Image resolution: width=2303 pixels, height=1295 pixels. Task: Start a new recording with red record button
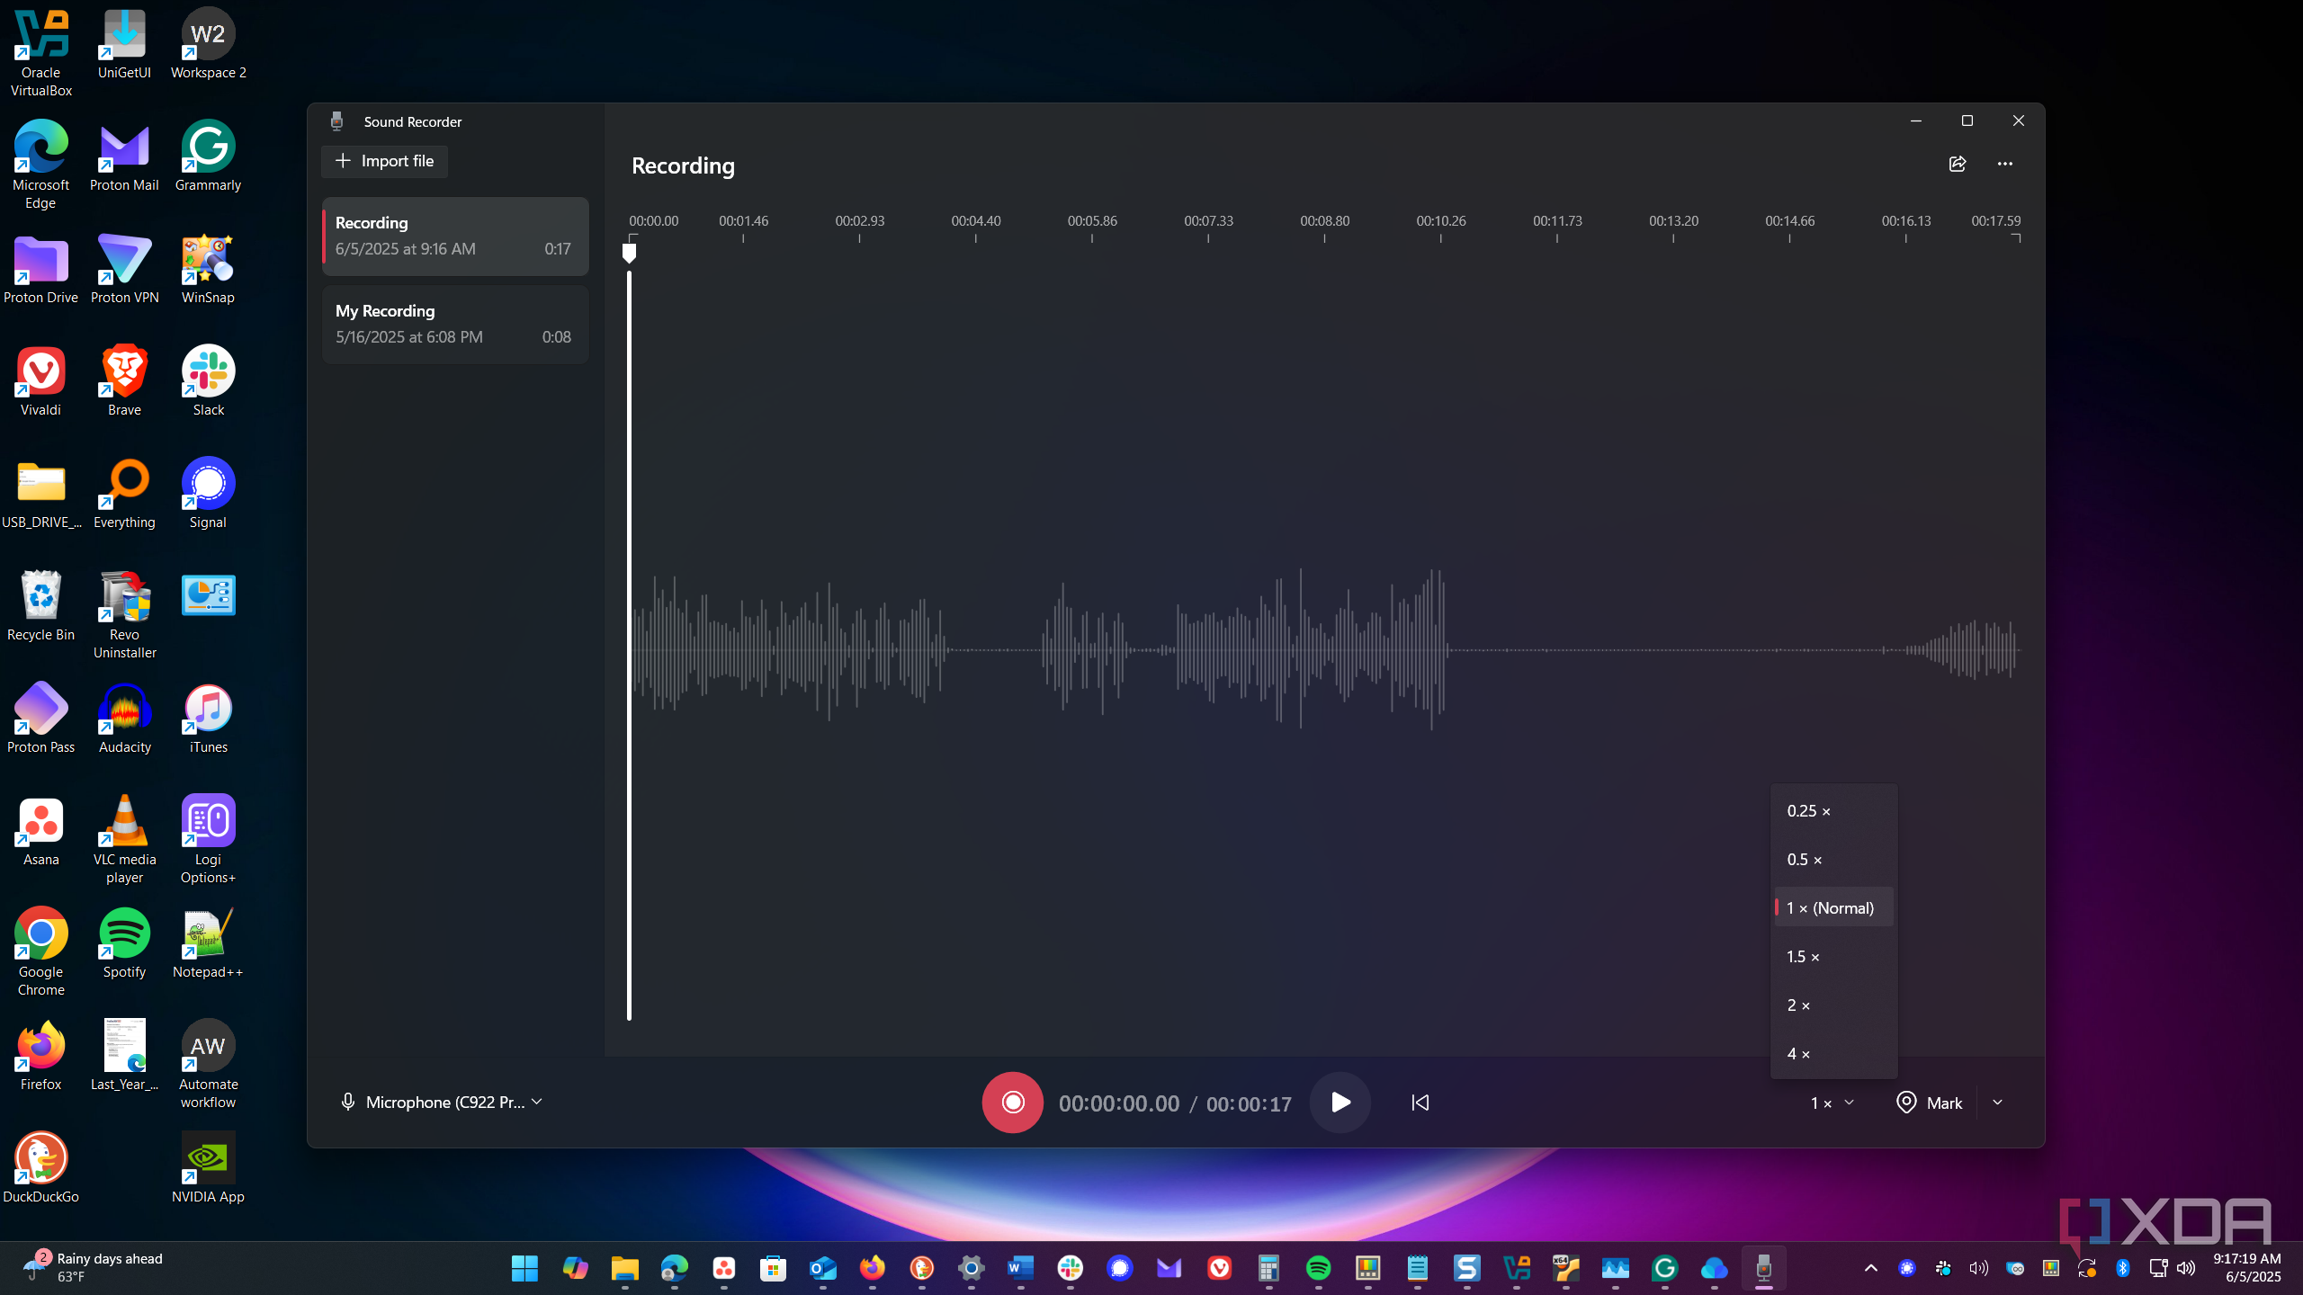click(1012, 1103)
